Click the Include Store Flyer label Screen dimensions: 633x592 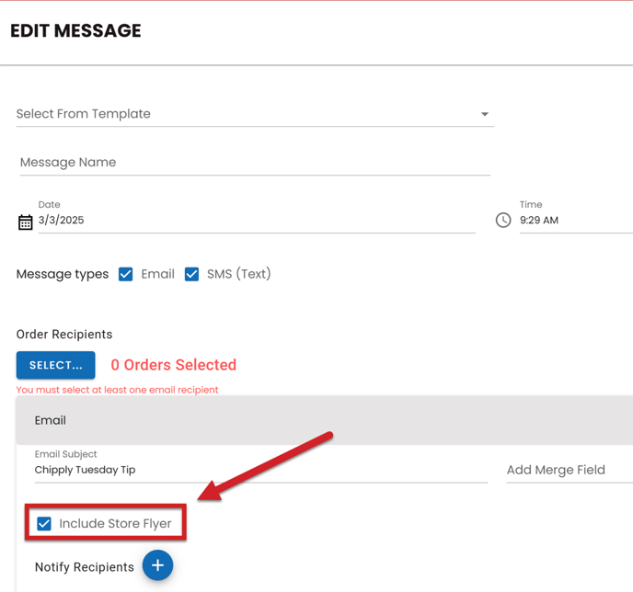(115, 524)
